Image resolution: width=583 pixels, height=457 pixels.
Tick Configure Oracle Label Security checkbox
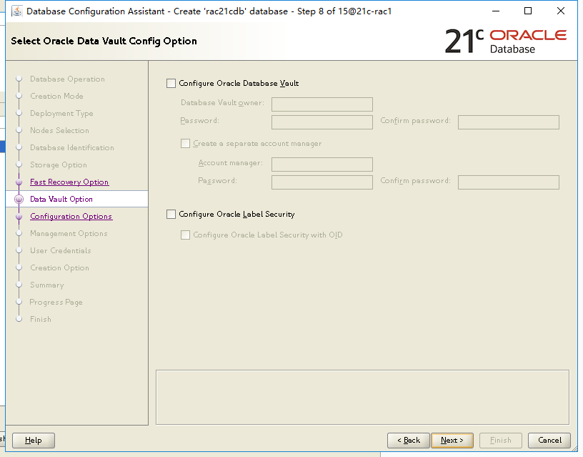click(171, 215)
